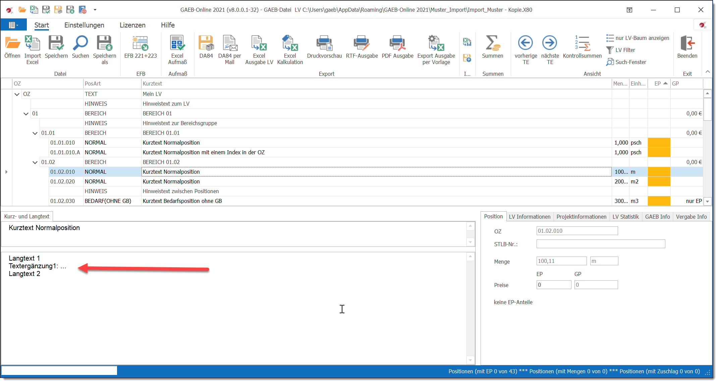Click the STLB-Nr. input field
The image size is (718, 383).
coord(600,244)
